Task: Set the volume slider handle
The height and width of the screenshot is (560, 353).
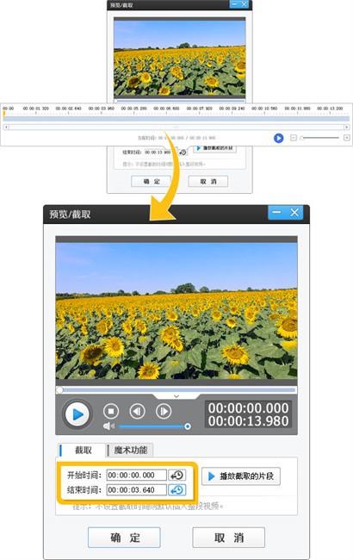Action: point(188,426)
